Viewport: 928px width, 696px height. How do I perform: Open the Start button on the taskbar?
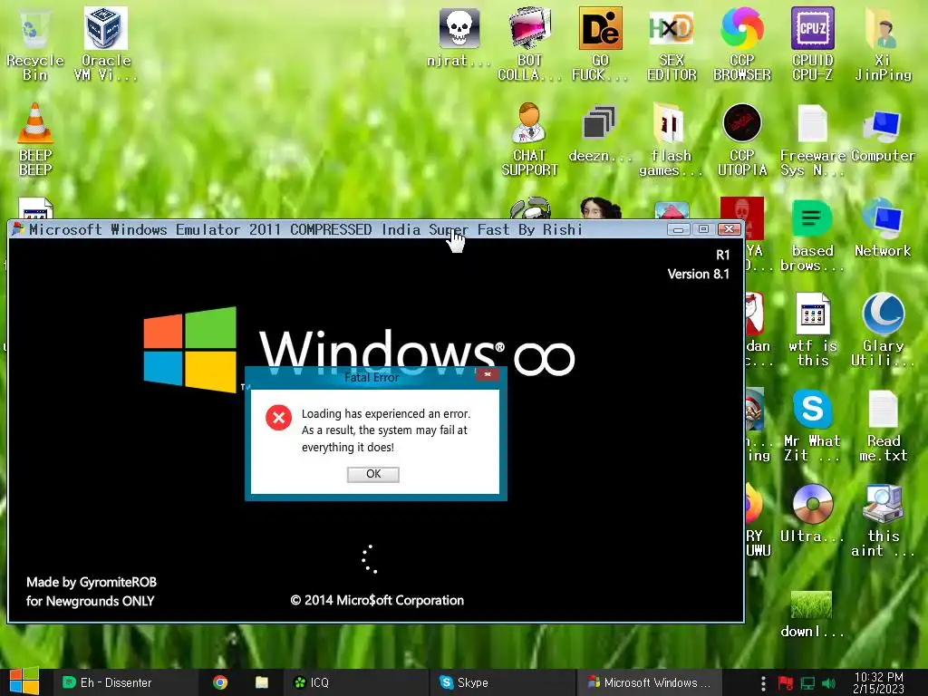pyautogui.click(x=24, y=681)
